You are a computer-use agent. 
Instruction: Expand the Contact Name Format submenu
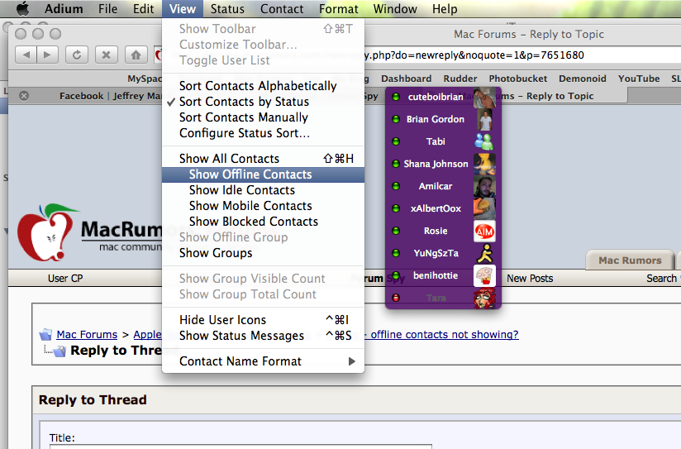[x=263, y=361]
